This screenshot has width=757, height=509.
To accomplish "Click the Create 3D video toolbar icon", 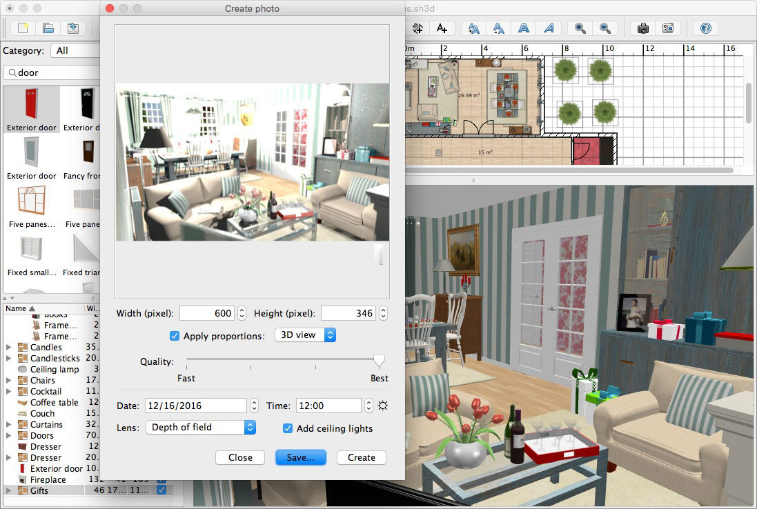I will click(x=667, y=28).
